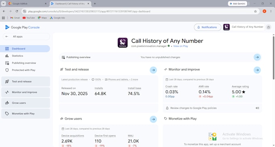
Task: Open the Dashboard sidebar item
Action: tap(25, 49)
